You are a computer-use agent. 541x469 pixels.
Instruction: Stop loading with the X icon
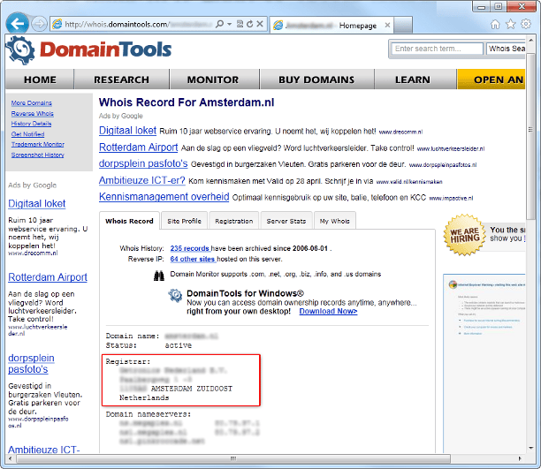coord(260,24)
